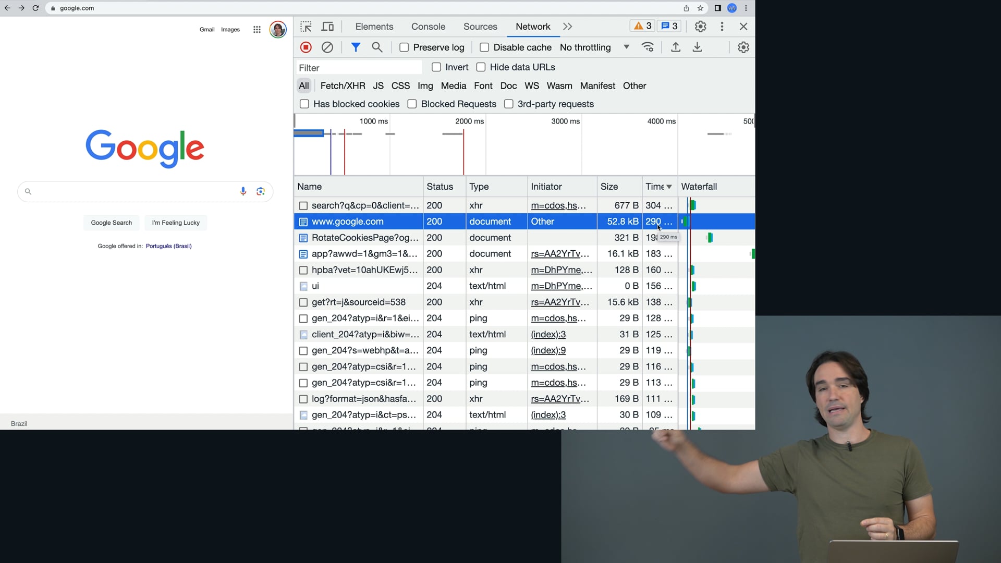Export HAR with the download icon
The width and height of the screenshot is (1001, 563).
pos(697,47)
